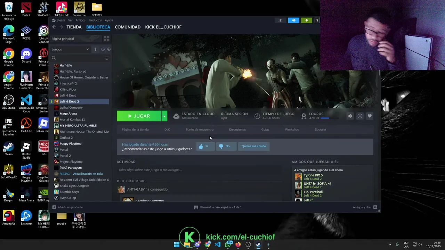Viewport: 445px width, 250px height.
Task: Recommend the game with Sí thumbs-up
Action: click(x=205, y=146)
